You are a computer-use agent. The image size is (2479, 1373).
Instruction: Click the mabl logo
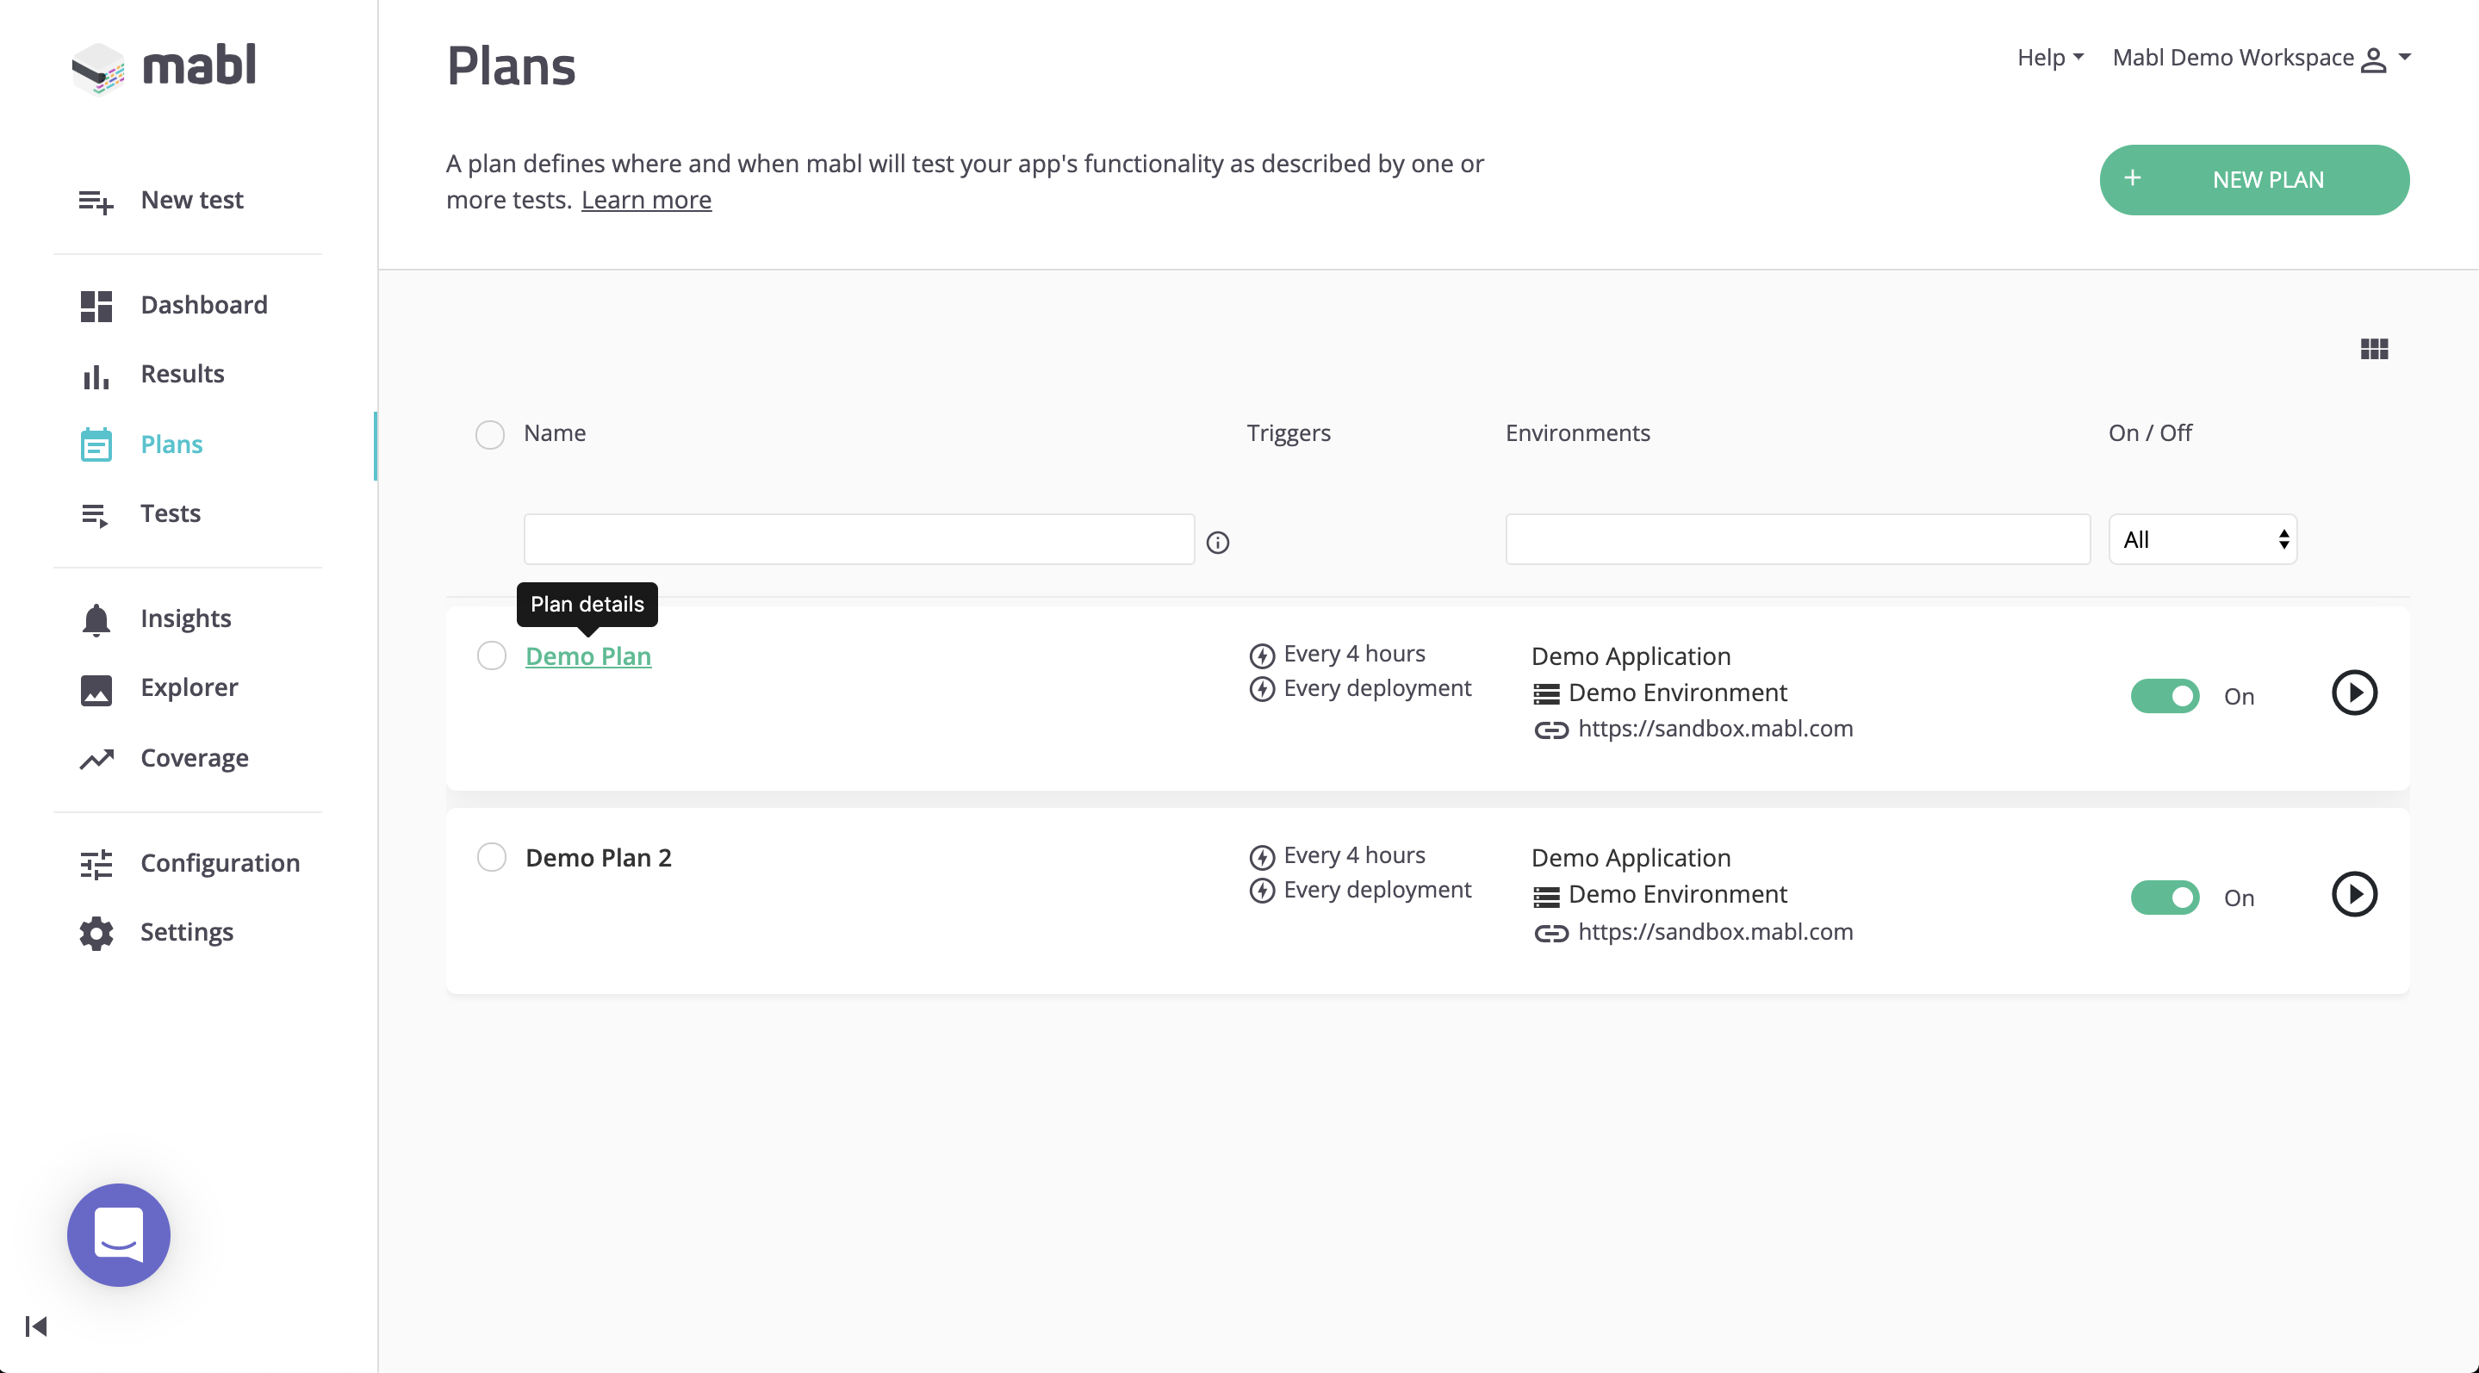tap(164, 66)
